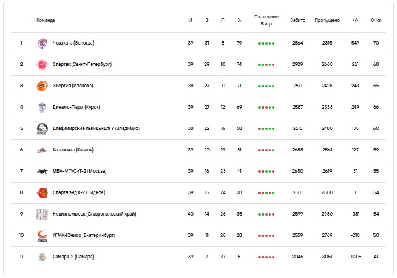This screenshot has width=397, height=278.
Task: Click Спартак's last five games dots
Action: coord(266,65)
